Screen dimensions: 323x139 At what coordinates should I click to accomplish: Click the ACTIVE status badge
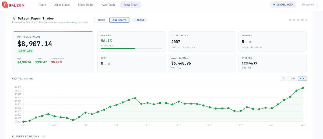point(139,20)
